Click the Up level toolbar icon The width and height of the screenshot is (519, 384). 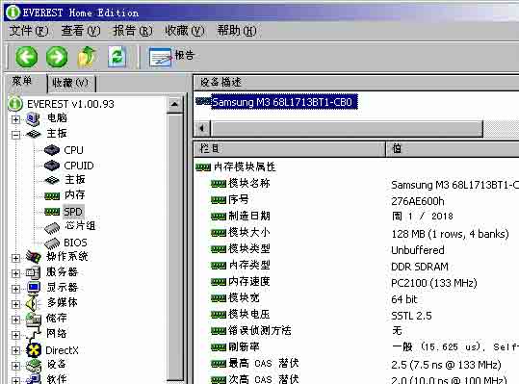click(x=87, y=57)
